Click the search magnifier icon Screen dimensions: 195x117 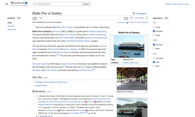(x=35, y=4)
